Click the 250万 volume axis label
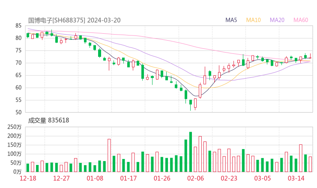This screenshot has height=188, width=317. 15,127
